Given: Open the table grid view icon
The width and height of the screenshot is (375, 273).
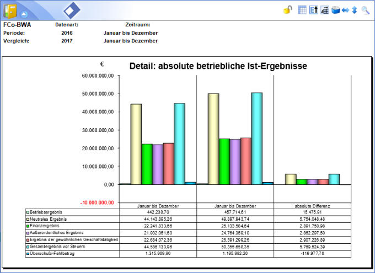Looking at the screenshot, I should 302,10.
